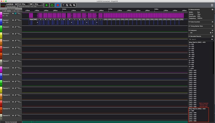
Task: Toggle rising edge trigger on Channel 1
Action: [x=15, y=20]
